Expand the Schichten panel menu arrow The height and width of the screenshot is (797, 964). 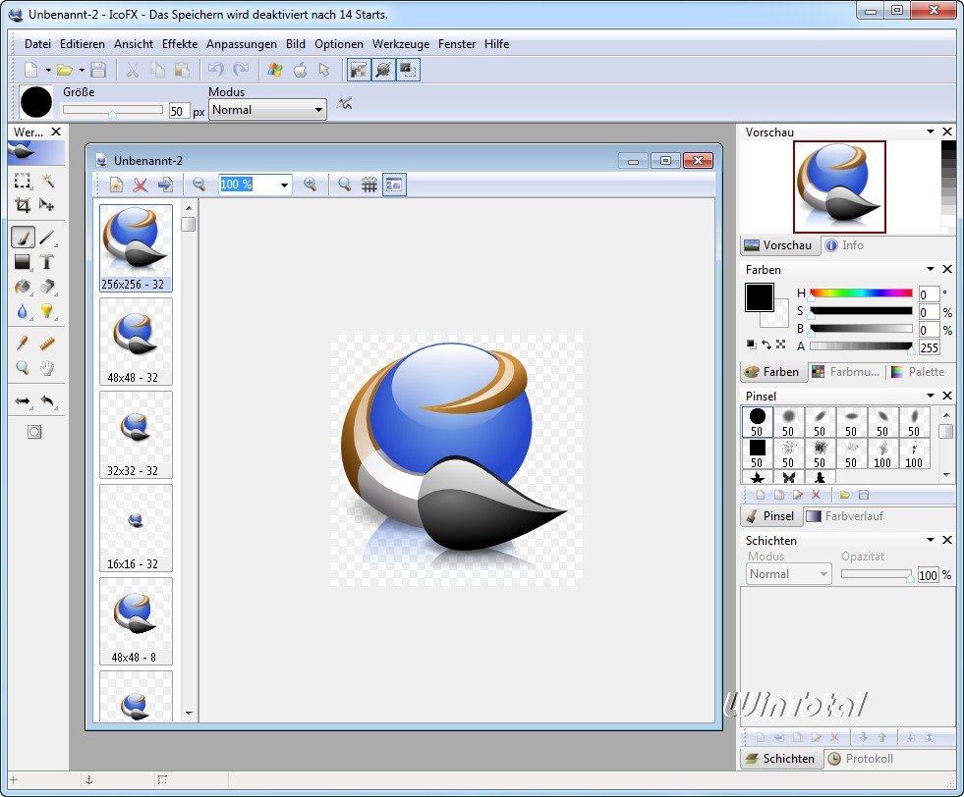point(931,541)
